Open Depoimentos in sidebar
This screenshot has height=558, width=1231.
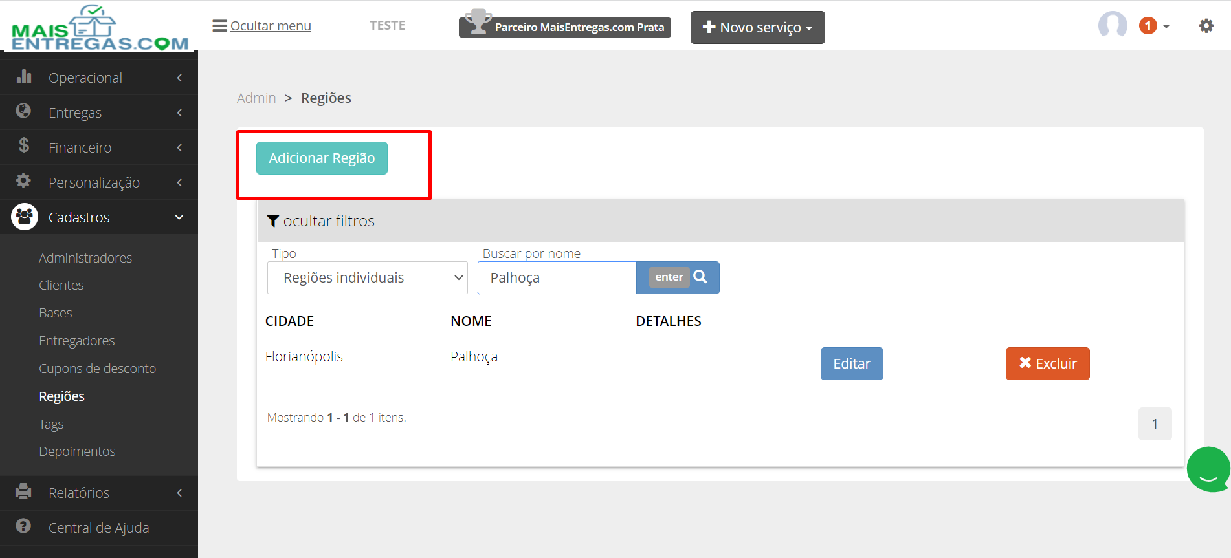pyautogui.click(x=77, y=451)
